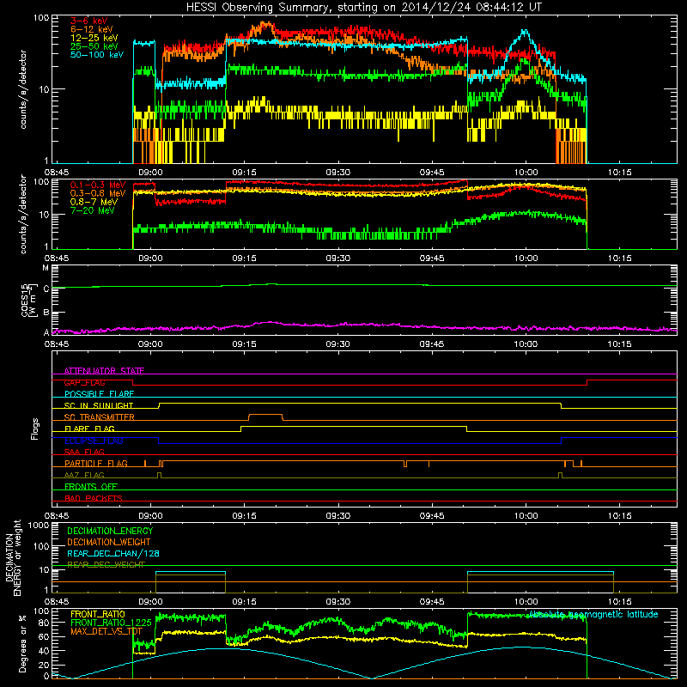Click the M tick label on GOES axis
This screenshot has height=687, width=687.
click(46, 268)
